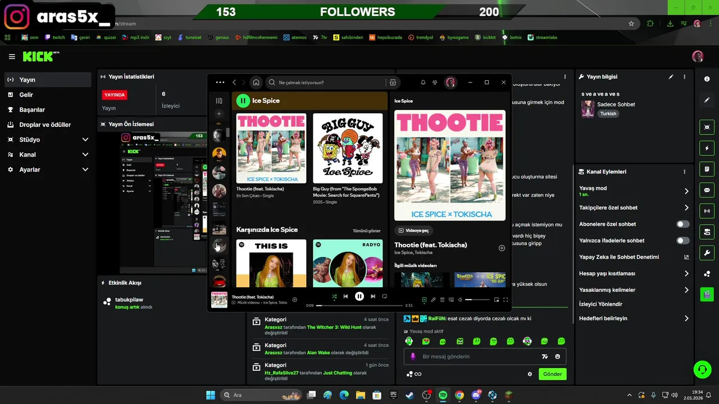Open Yayın bilgisi three-dot options
The width and height of the screenshot is (719, 404).
(684, 77)
